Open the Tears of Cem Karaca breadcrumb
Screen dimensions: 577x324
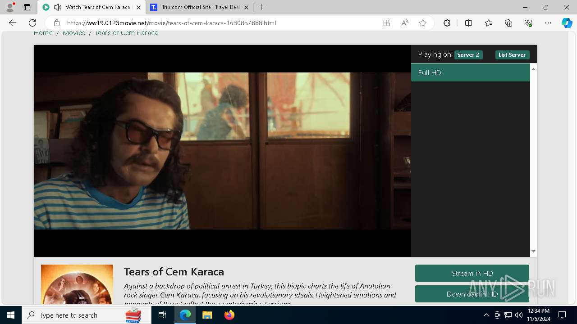[x=126, y=33]
